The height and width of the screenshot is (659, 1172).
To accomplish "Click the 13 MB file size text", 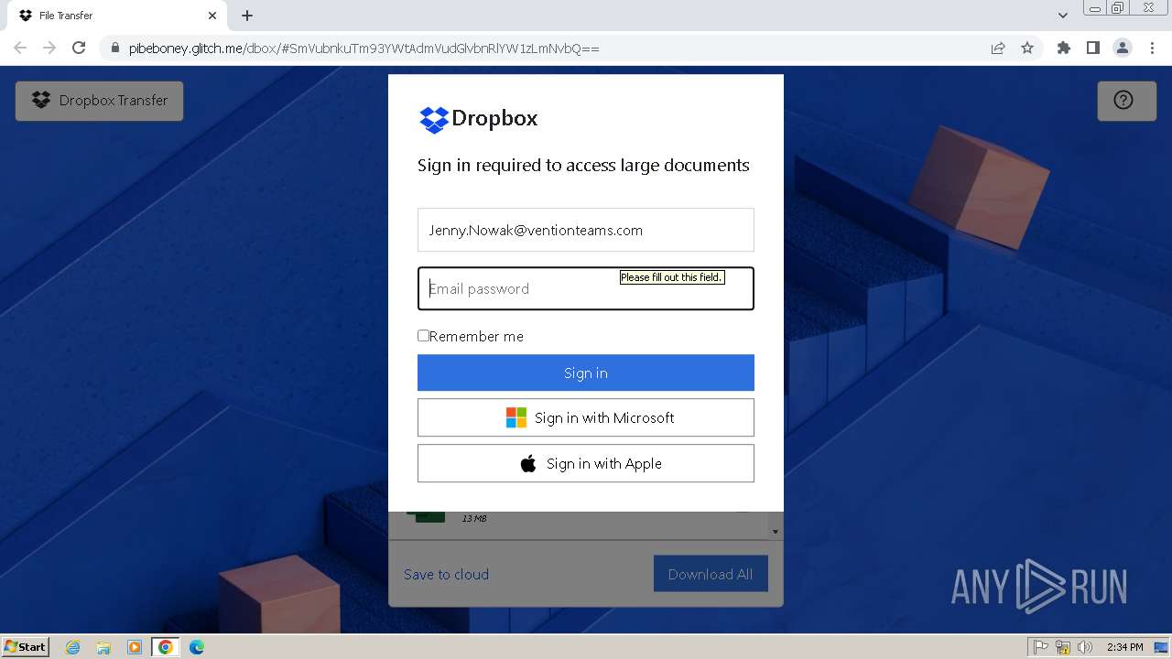I will pos(474,519).
